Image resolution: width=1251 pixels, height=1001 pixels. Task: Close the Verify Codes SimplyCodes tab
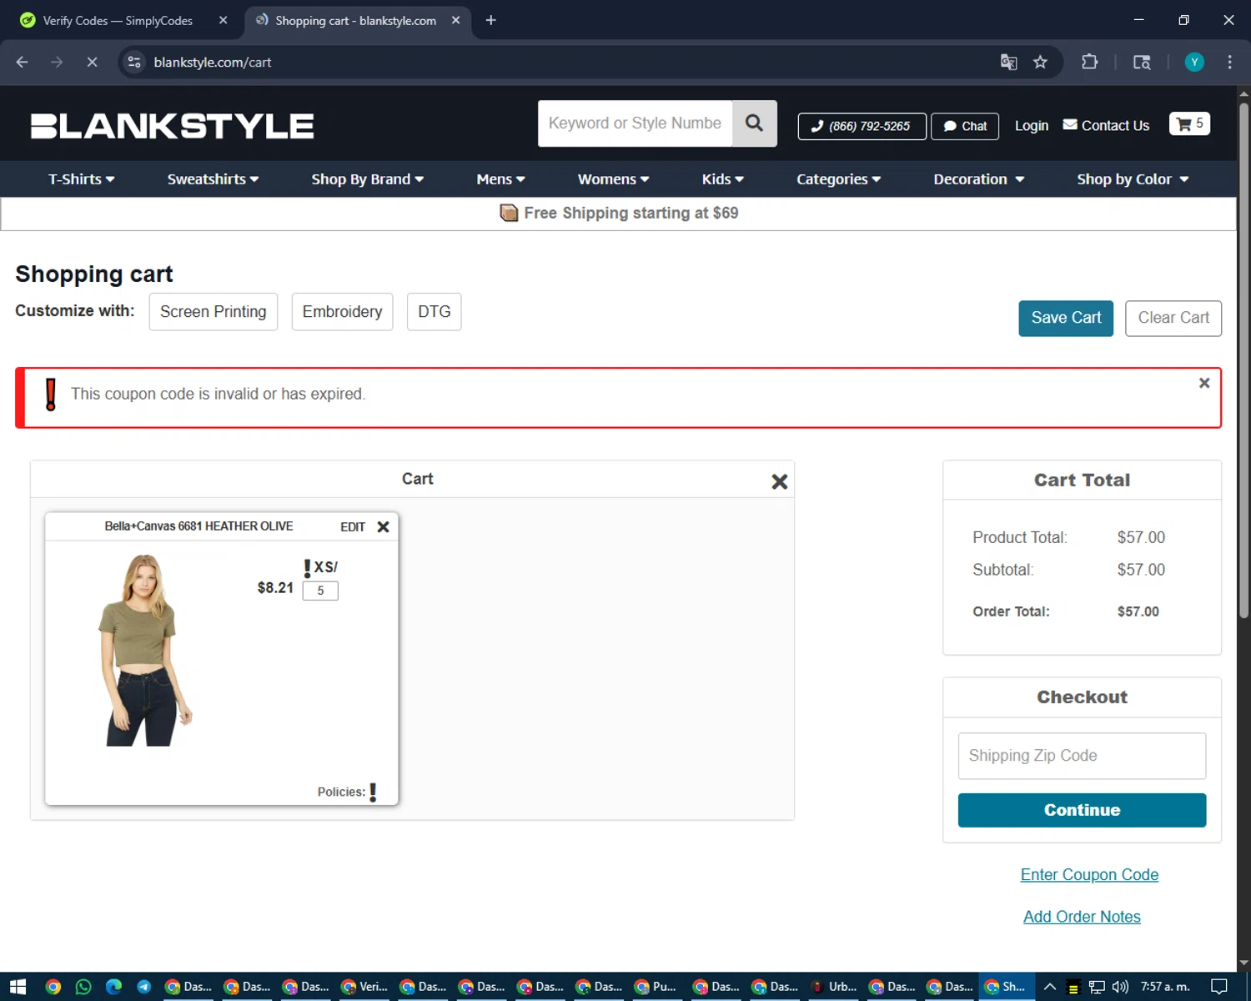(223, 20)
